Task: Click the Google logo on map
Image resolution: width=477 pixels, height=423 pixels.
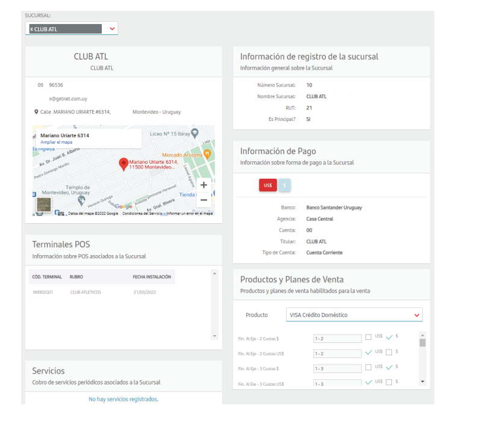Action: [123, 206]
